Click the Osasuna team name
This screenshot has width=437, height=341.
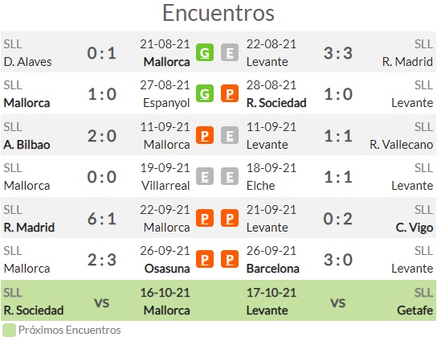tap(167, 269)
